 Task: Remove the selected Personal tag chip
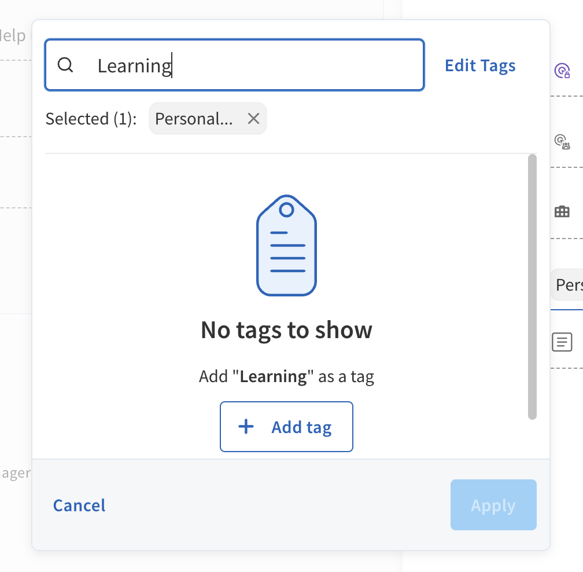(253, 119)
